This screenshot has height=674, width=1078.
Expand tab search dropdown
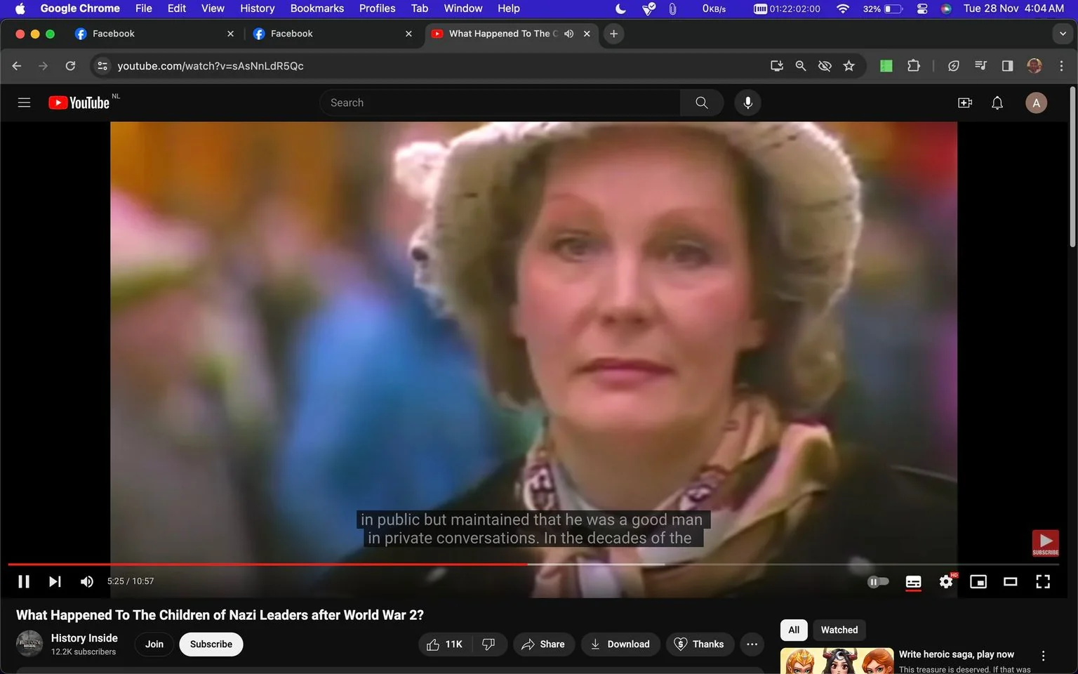tap(1063, 34)
